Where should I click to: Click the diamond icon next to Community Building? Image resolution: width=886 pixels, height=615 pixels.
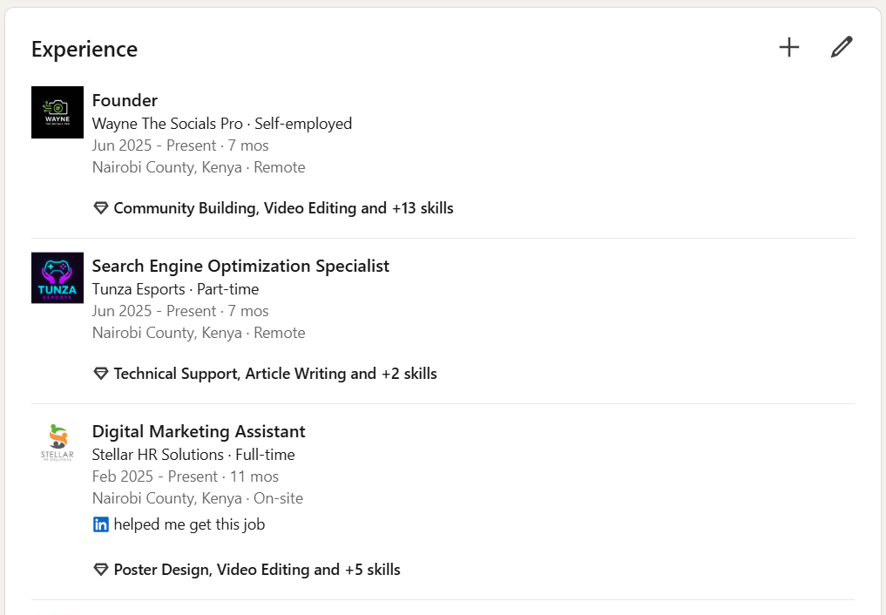pyautogui.click(x=101, y=208)
